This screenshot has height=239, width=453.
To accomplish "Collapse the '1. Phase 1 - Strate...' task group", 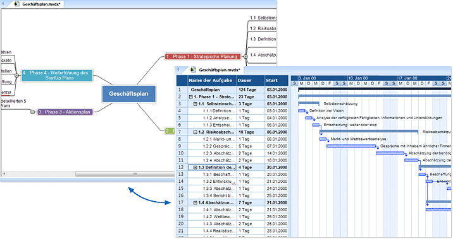I will click(x=191, y=96).
